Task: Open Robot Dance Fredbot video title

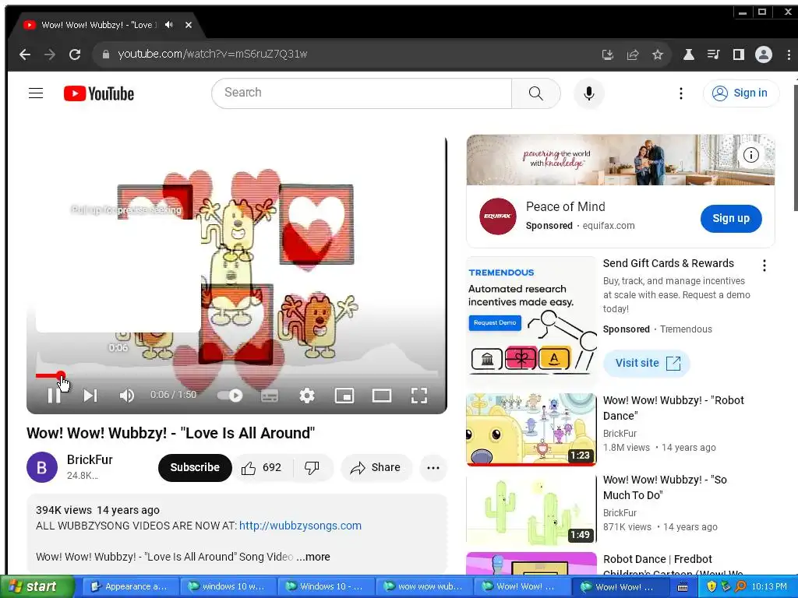Action: 673,565
